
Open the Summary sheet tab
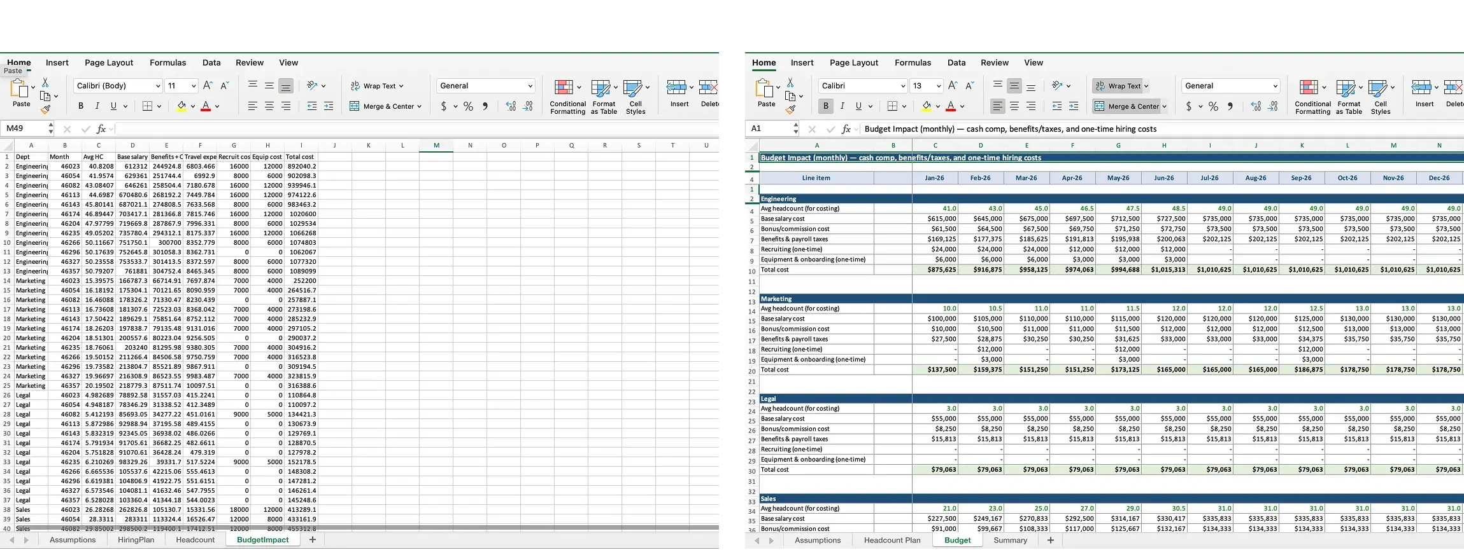(1010, 540)
